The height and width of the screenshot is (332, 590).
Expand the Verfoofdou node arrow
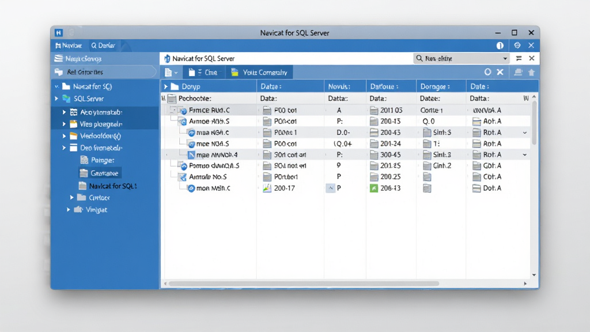pyautogui.click(x=64, y=136)
